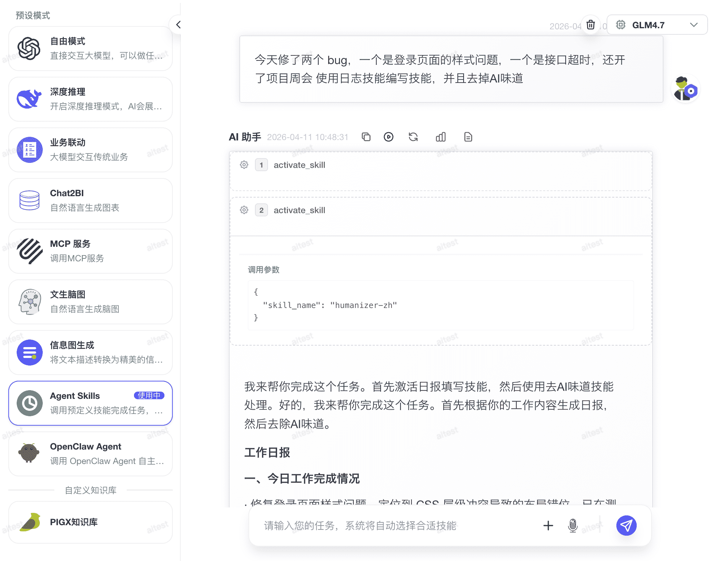The image size is (712, 561).
Task: Copy the AI assistant's reply
Action: [366, 137]
